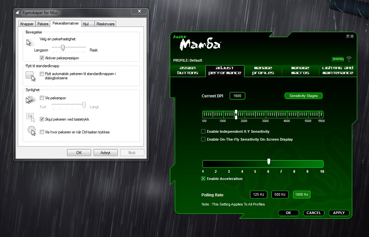Viewport: 369px width, 237px height.
Task: Click APPLY in the Razer Mamba window
Action: pos(339,213)
